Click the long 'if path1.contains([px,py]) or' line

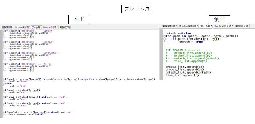(x=81, y=79)
